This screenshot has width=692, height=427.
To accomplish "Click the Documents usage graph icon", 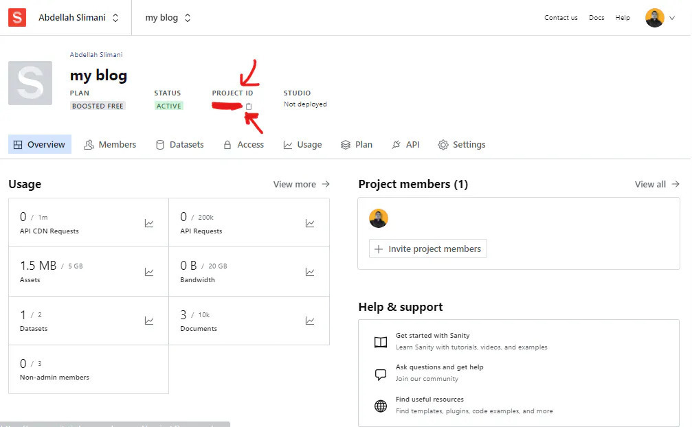I will coord(310,320).
